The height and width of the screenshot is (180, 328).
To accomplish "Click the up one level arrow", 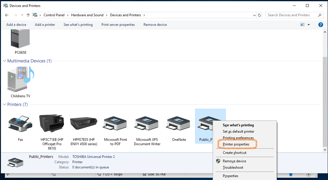I will [28, 15].
